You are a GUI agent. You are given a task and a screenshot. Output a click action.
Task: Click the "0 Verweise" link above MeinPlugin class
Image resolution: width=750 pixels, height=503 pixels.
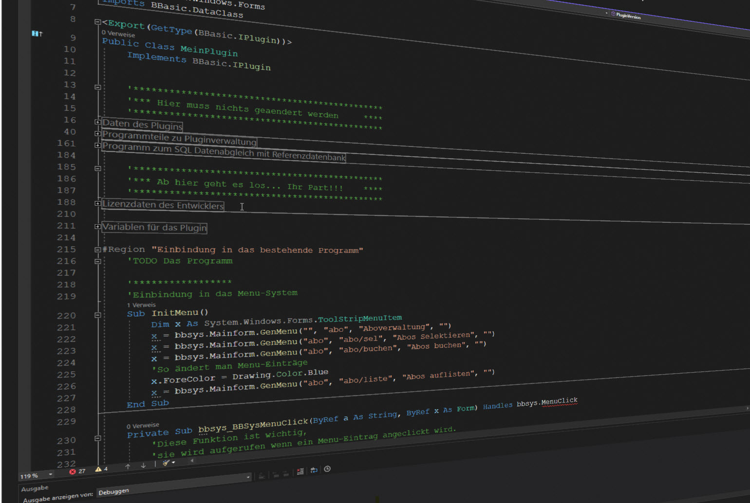pyautogui.click(x=118, y=34)
